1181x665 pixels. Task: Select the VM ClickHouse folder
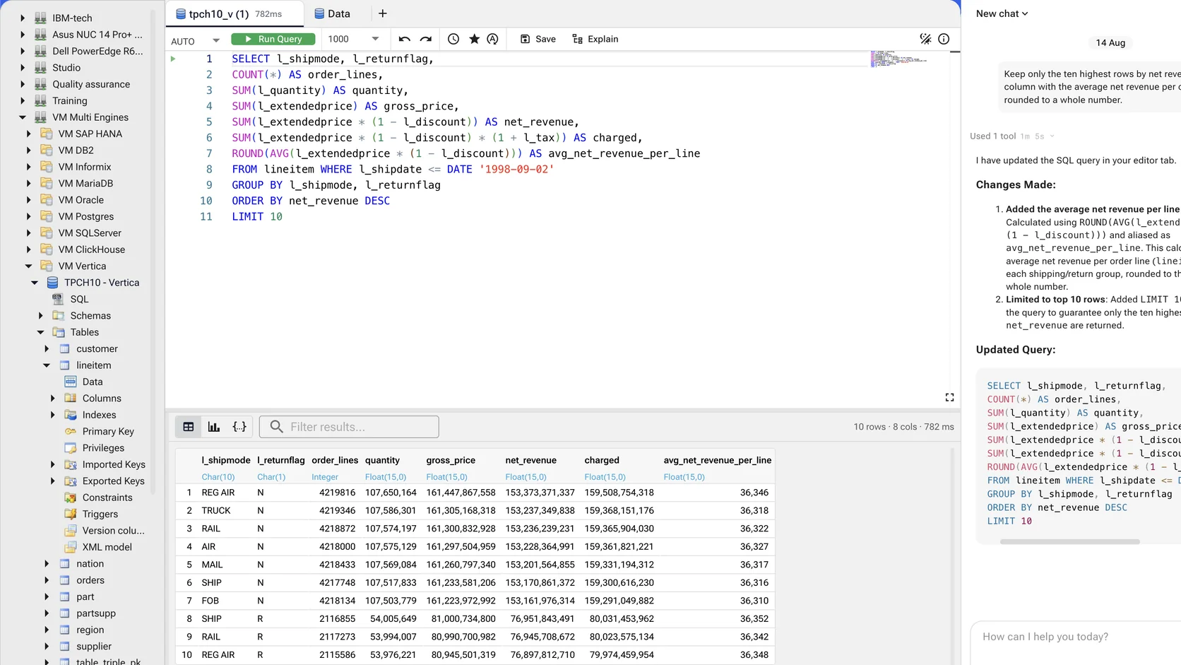coord(91,249)
